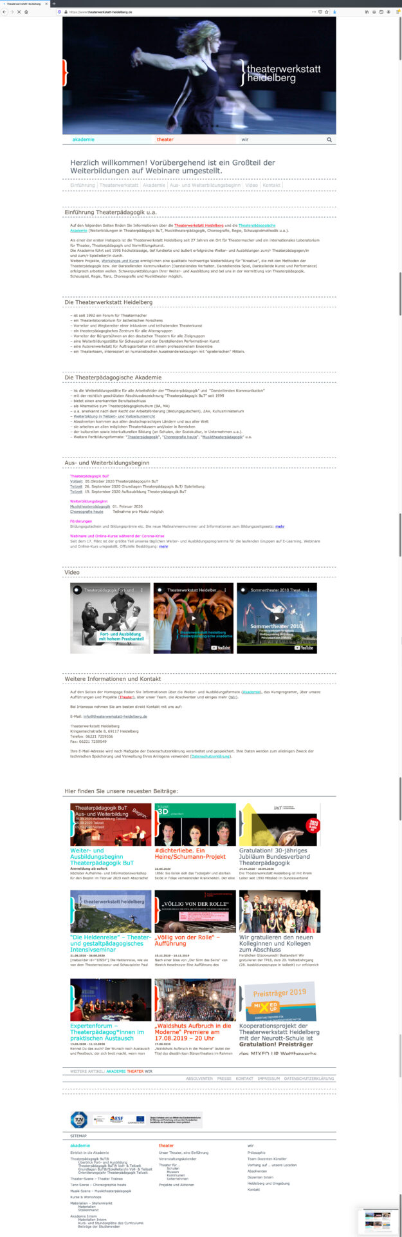
Task: Click the theaterwerkstatt heidelberg header logo
Action: 280,73
